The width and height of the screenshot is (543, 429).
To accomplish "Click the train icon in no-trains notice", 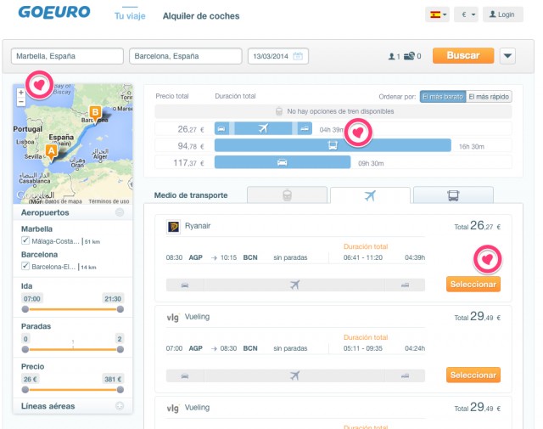I will 279,111.
